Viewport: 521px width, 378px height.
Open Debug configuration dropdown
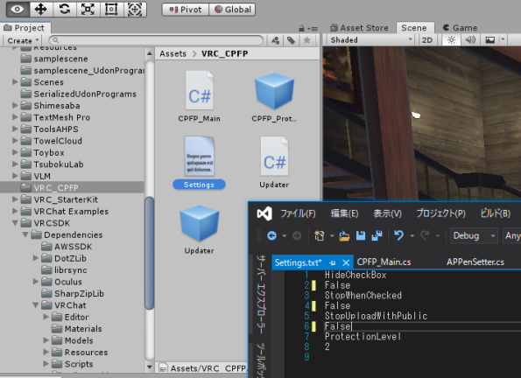[474, 236]
